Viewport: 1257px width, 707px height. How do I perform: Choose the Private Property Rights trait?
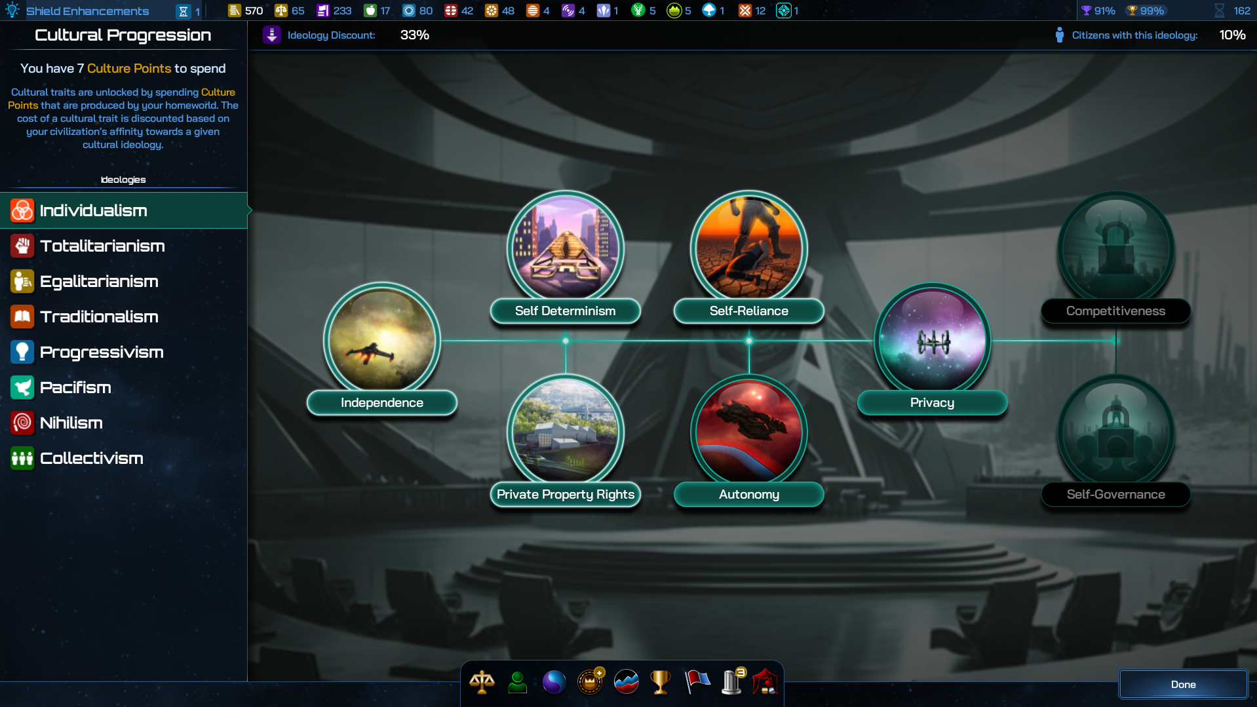(x=566, y=432)
